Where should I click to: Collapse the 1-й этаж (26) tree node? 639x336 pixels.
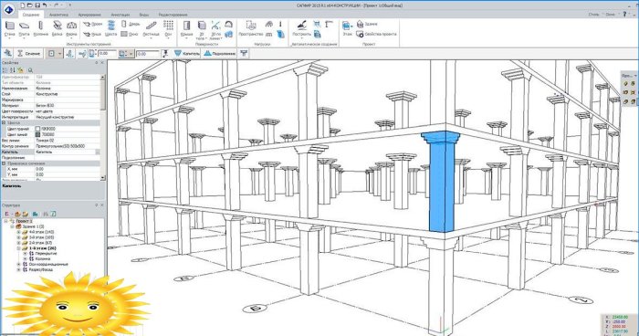(18, 248)
